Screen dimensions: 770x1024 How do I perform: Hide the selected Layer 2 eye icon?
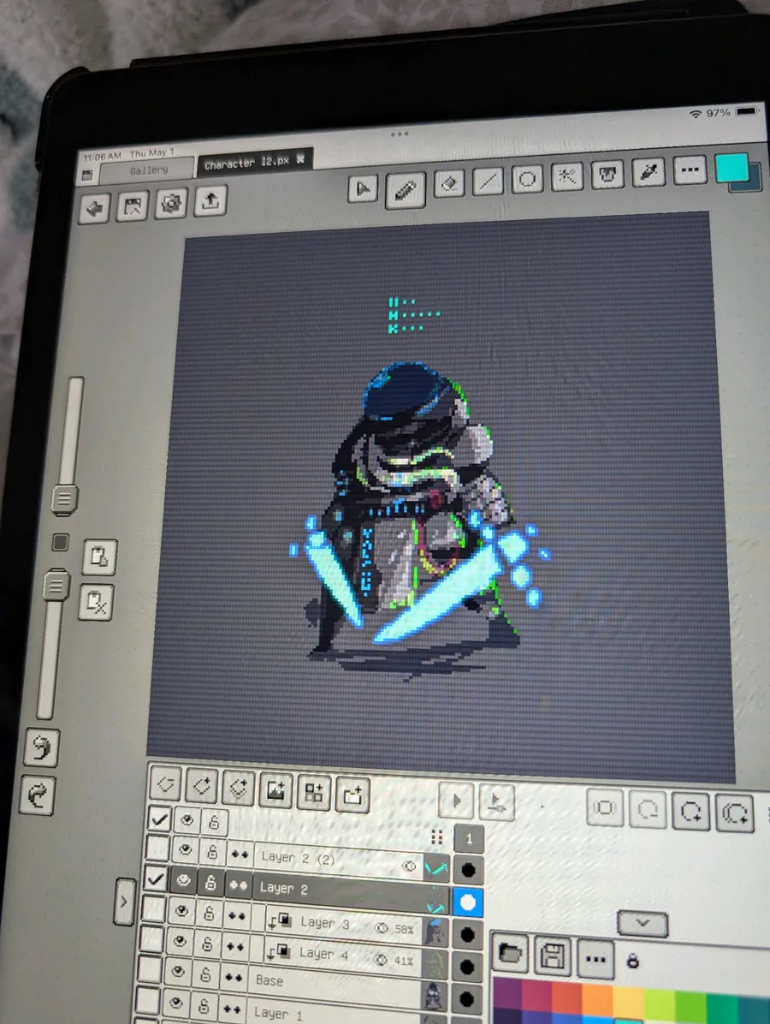pos(184,881)
